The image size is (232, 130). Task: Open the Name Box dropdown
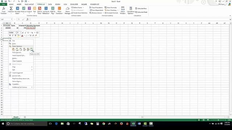coord(12,19)
